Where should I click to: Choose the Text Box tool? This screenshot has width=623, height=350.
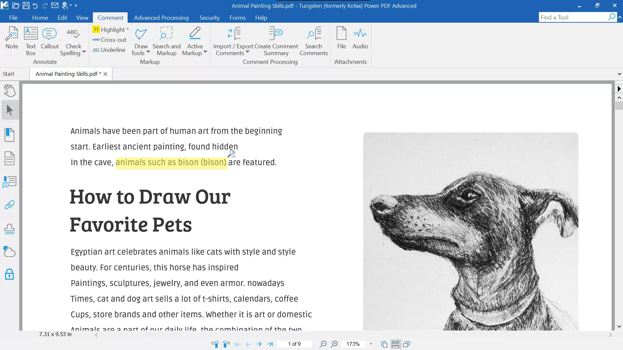point(31,41)
